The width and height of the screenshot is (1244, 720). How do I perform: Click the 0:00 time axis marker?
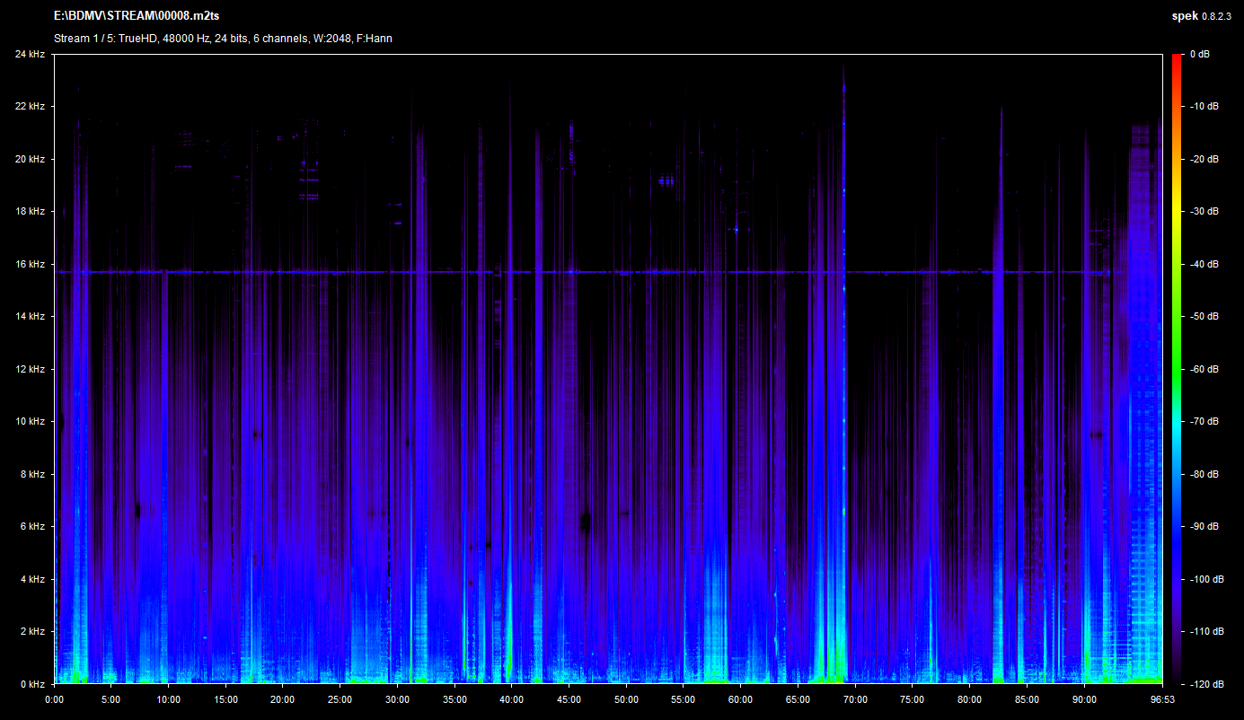click(x=54, y=699)
